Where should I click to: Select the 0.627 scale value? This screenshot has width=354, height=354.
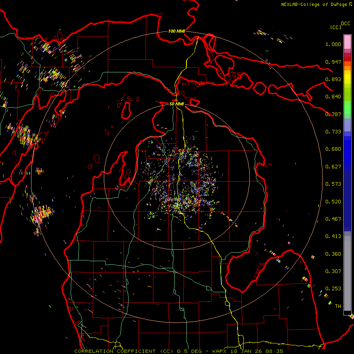[x=333, y=167]
